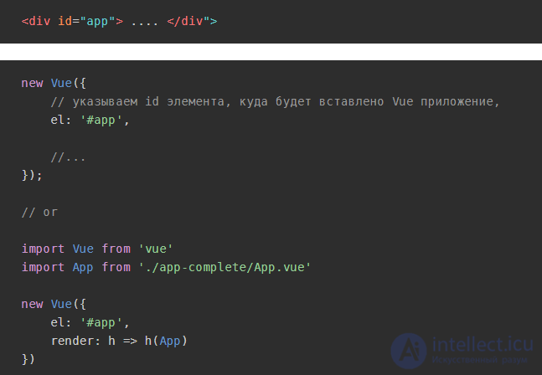Click the closing '});' of the first Vue block
Image resolution: width=542 pixels, height=375 pixels.
pyautogui.click(x=32, y=175)
